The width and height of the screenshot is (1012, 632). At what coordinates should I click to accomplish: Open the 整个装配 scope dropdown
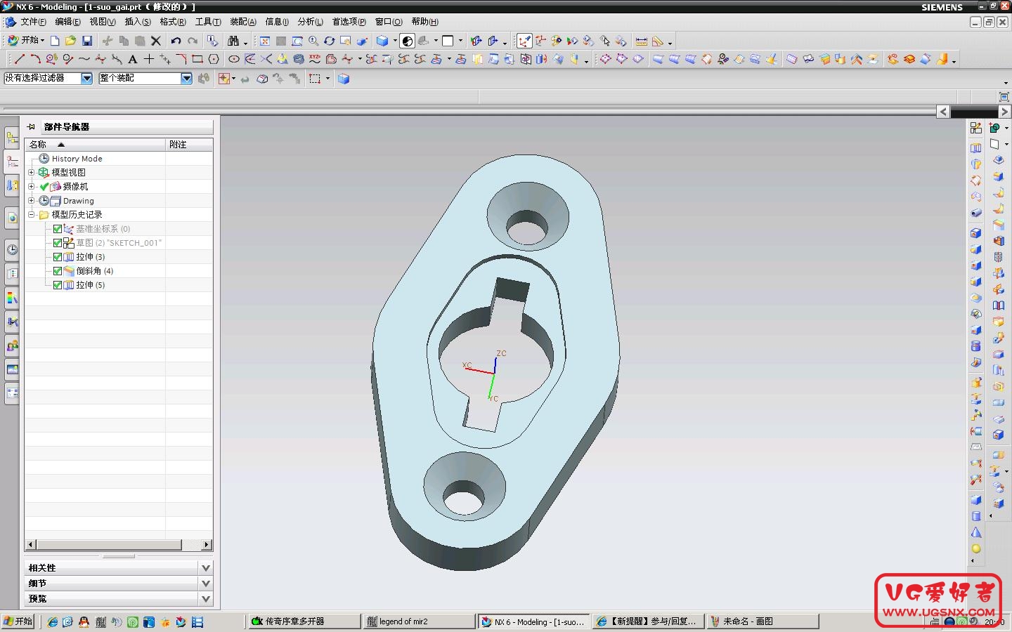pos(186,79)
